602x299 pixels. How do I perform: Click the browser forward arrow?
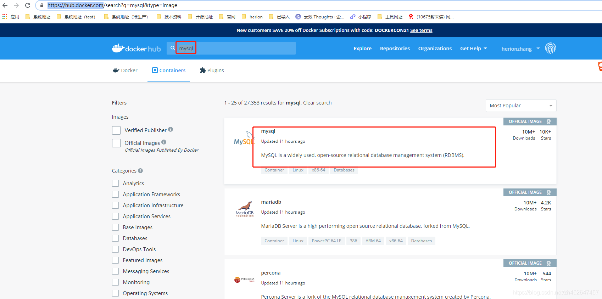pyautogui.click(x=16, y=5)
